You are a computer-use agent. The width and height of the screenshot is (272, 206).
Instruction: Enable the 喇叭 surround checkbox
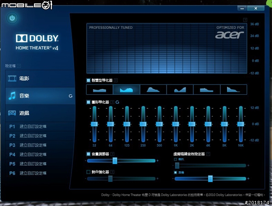pos(176,159)
